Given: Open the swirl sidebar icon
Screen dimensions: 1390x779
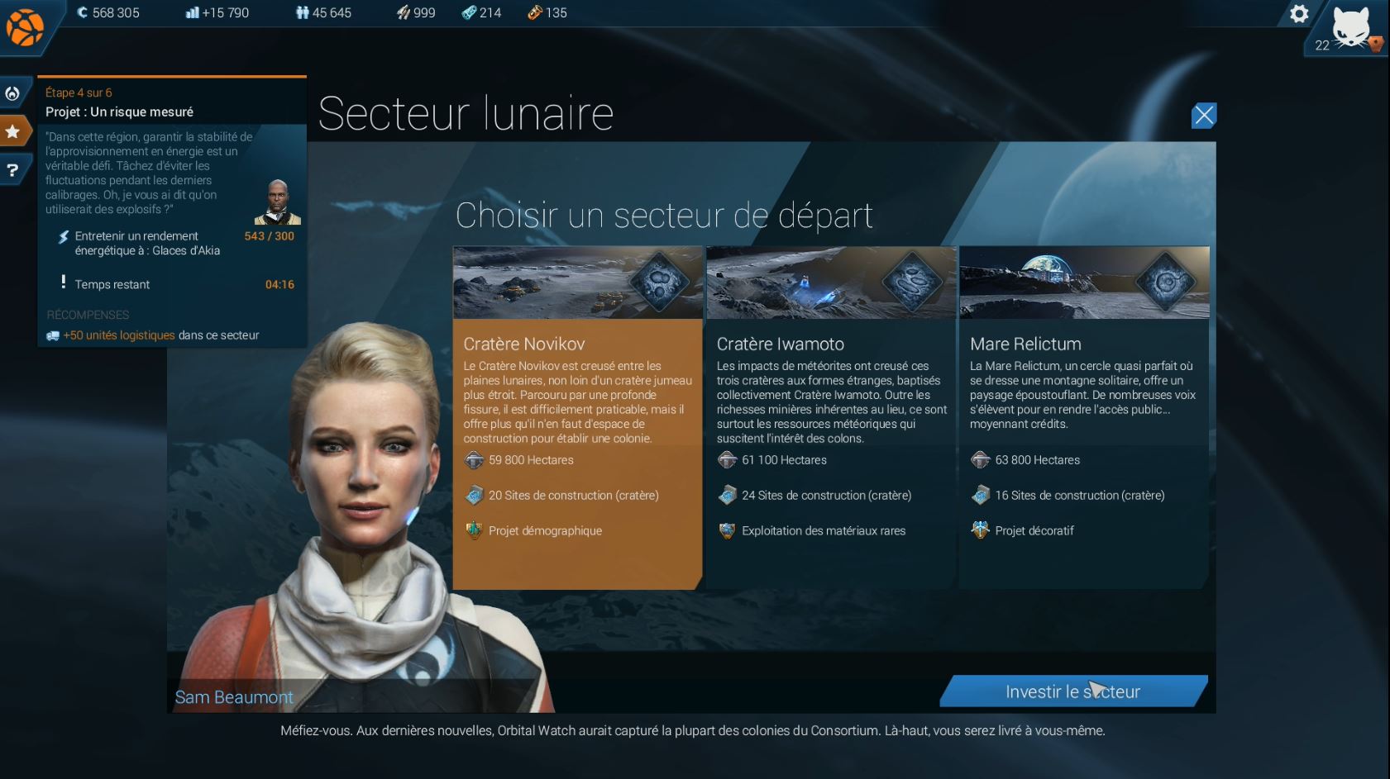Looking at the screenshot, I should (13, 93).
